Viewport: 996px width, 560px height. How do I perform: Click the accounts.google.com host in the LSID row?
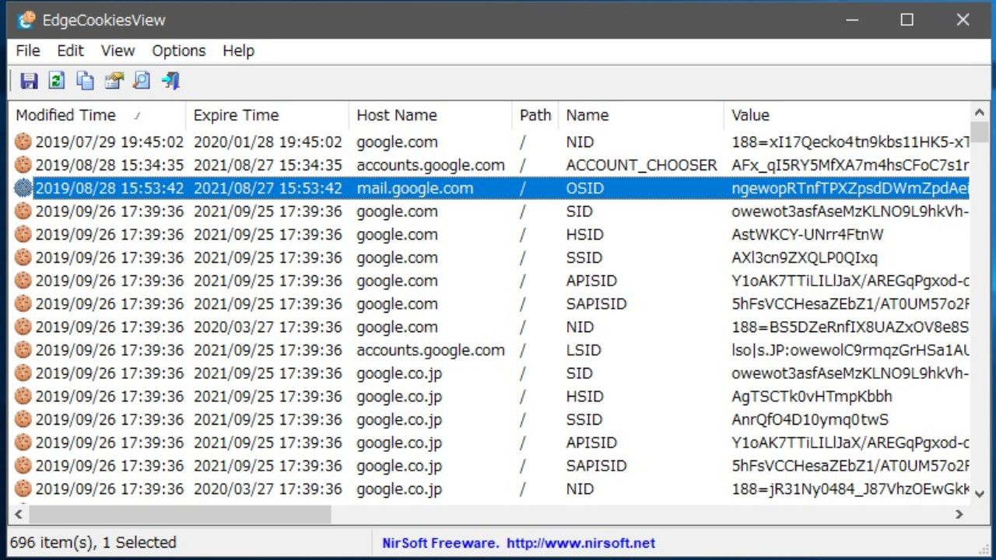431,350
